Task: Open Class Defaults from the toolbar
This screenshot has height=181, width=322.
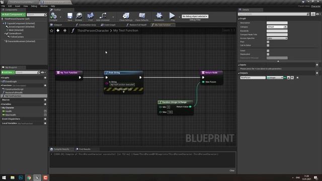Action: point(142,16)
